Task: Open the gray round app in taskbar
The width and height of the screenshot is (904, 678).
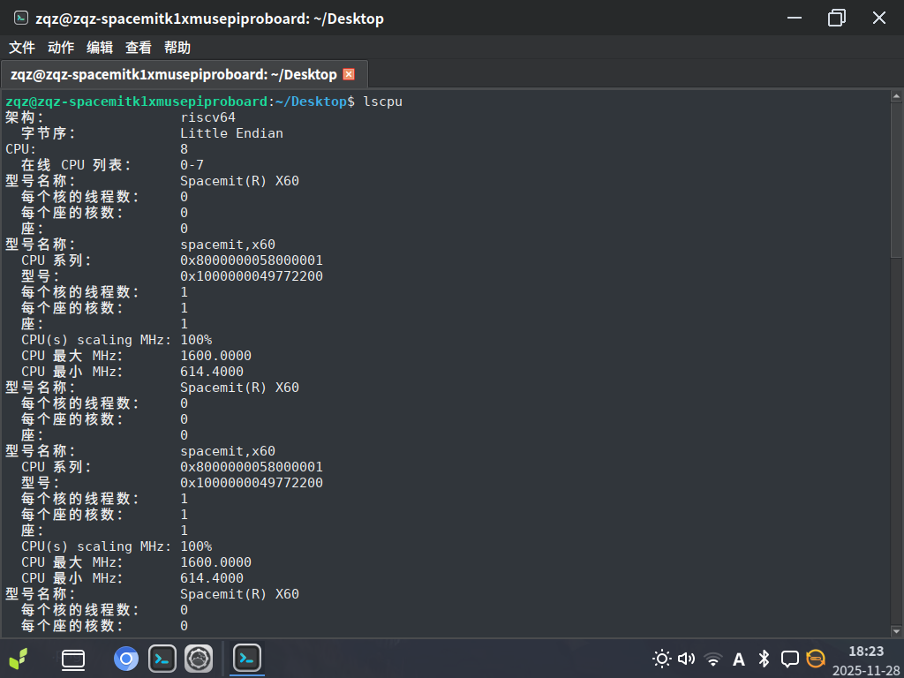Action: tap(199, 659)
